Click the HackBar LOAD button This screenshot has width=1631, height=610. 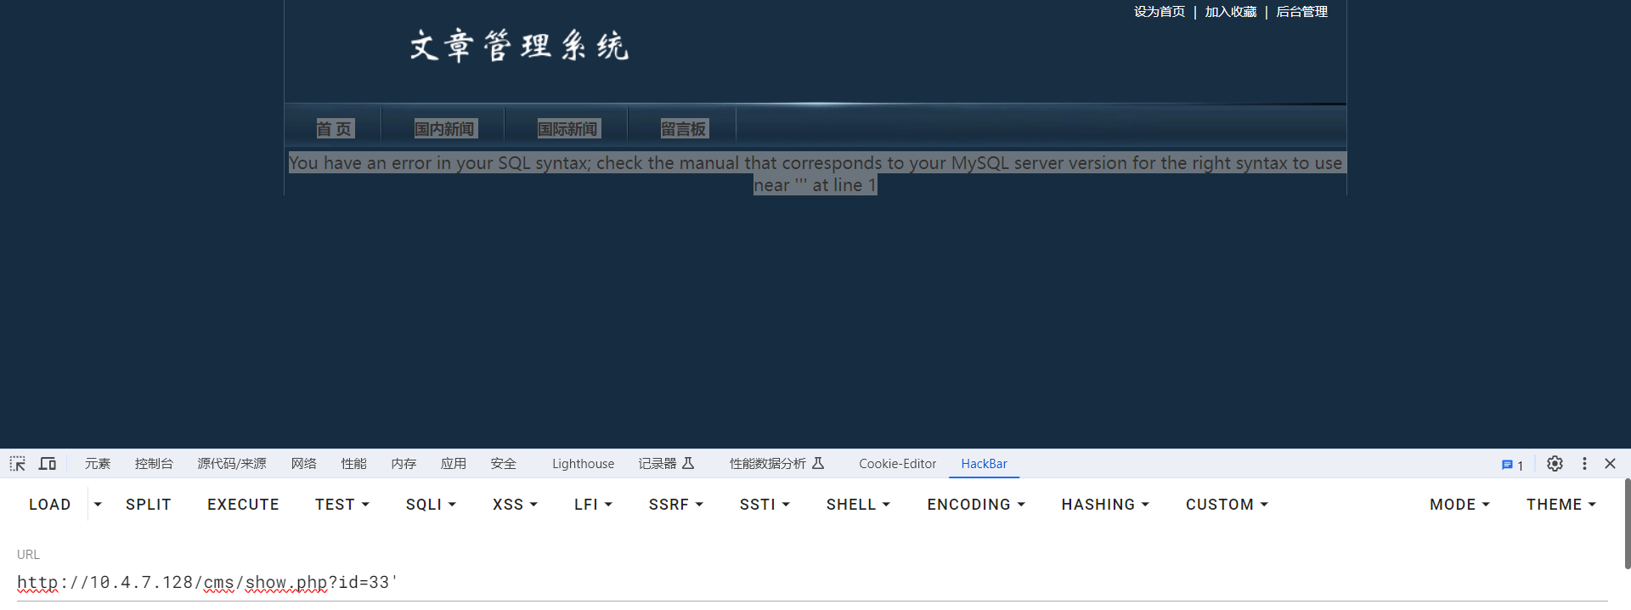pyautogui.click(x=50, y=505)
